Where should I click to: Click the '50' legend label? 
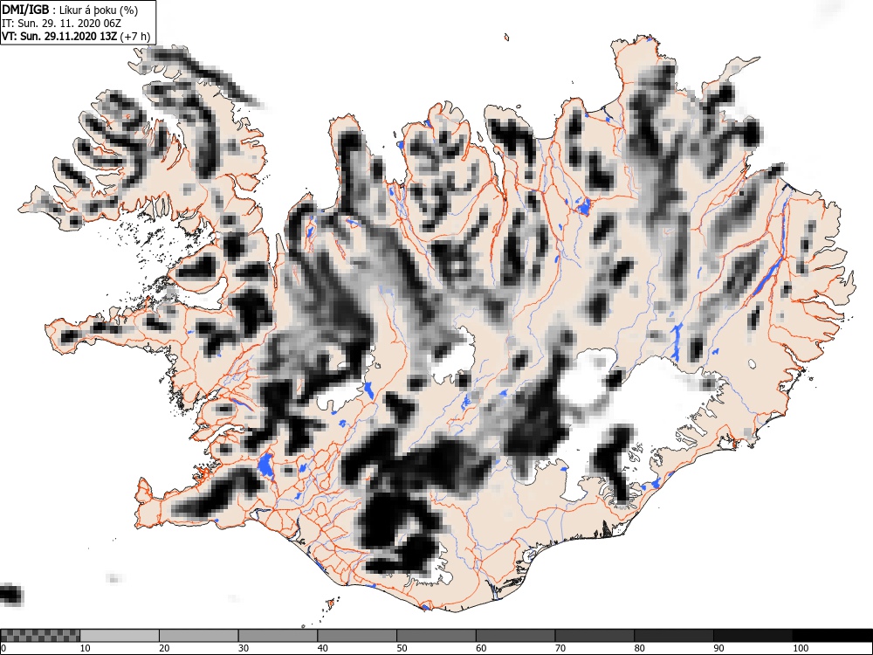click(402, 648)
